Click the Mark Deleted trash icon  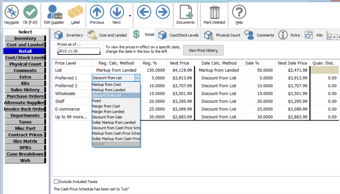tap(214, 12)
